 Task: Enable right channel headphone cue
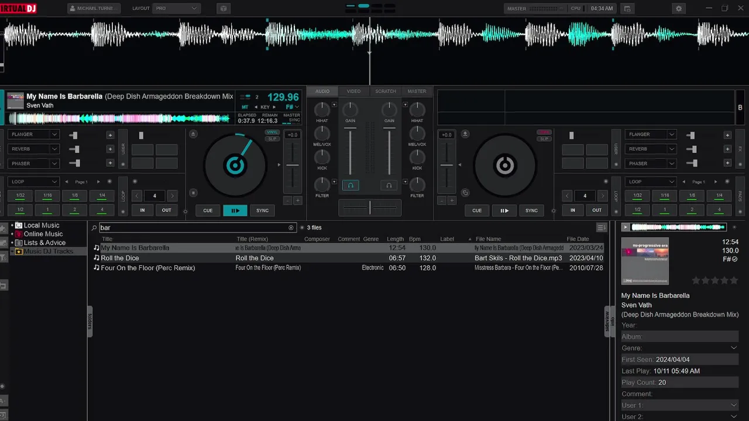[x=389, y=185]
